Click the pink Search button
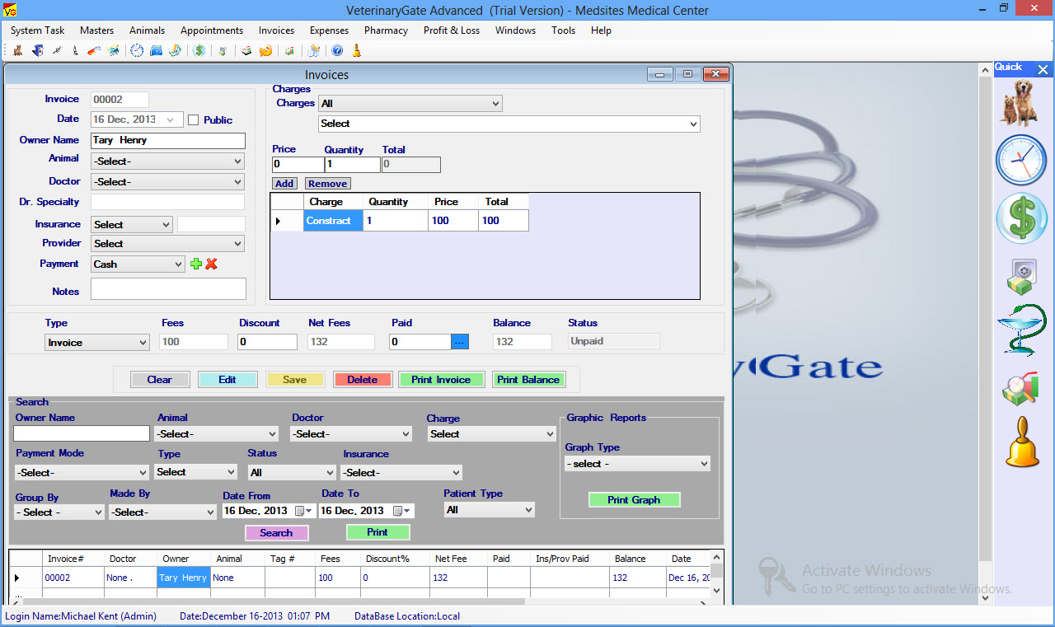Screen dimensions: 1055x627 click(276, 533)
